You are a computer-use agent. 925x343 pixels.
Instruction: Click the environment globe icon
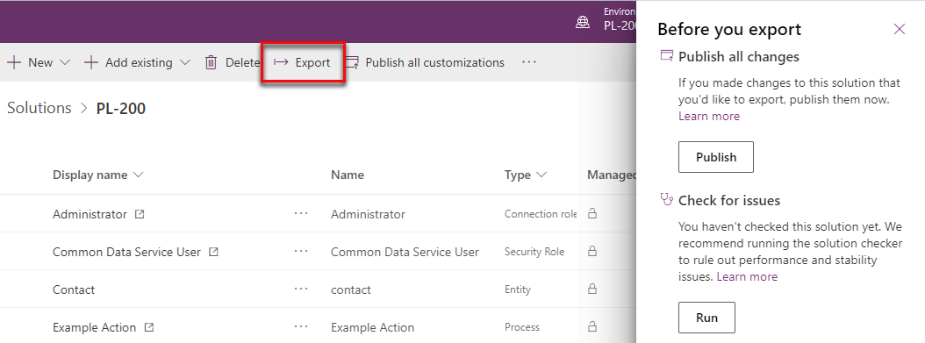(583, 22)
